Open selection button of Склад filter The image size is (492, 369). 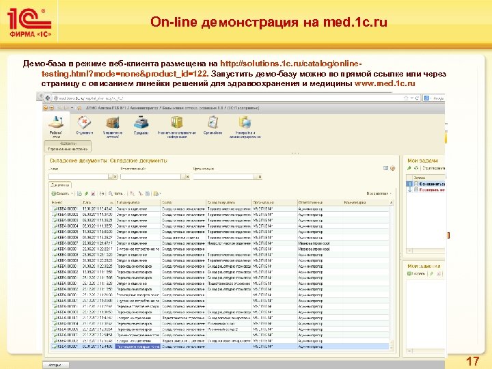pos(111,177)
